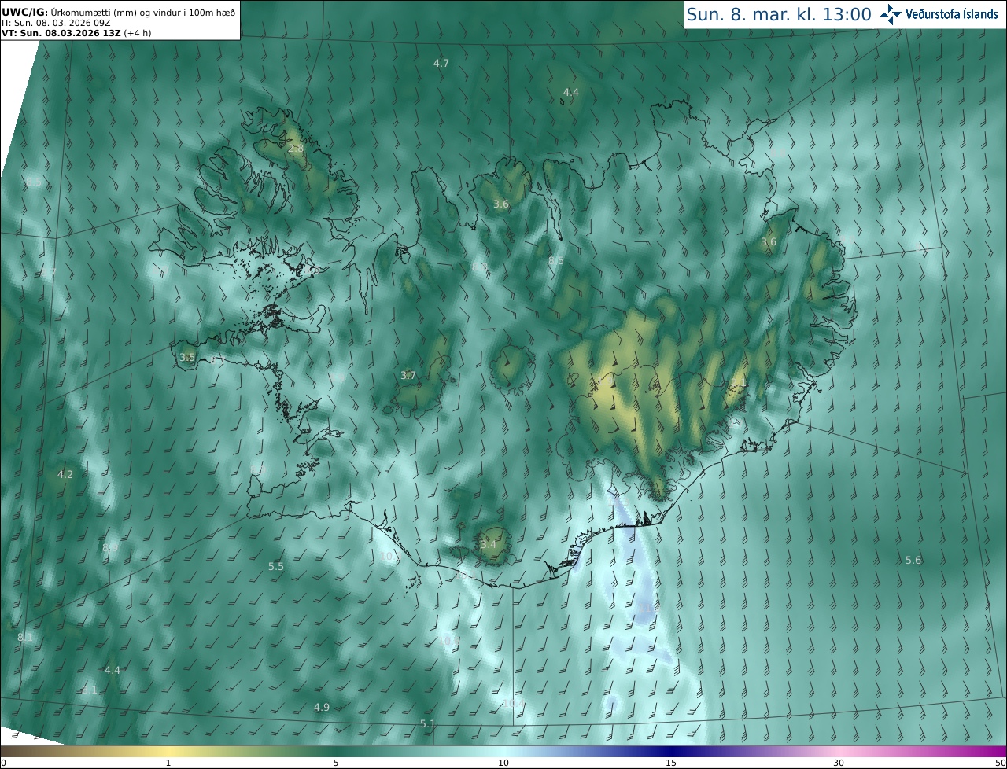Select the 8.5 value on the map
1007x769 pixels.
555,260
